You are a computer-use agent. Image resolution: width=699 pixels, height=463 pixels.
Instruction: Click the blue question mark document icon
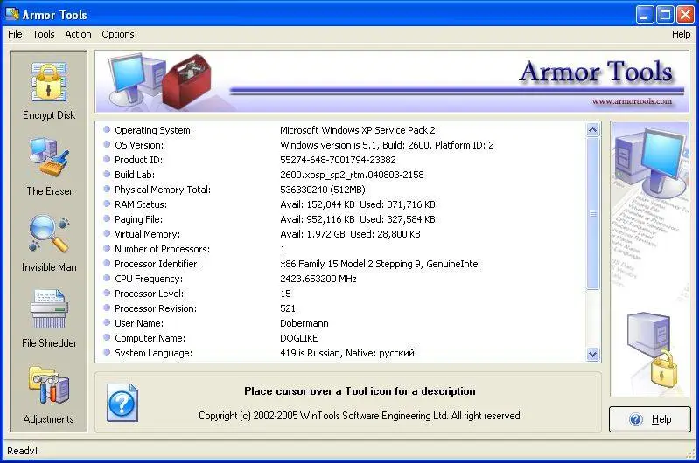tap(122, 403)
